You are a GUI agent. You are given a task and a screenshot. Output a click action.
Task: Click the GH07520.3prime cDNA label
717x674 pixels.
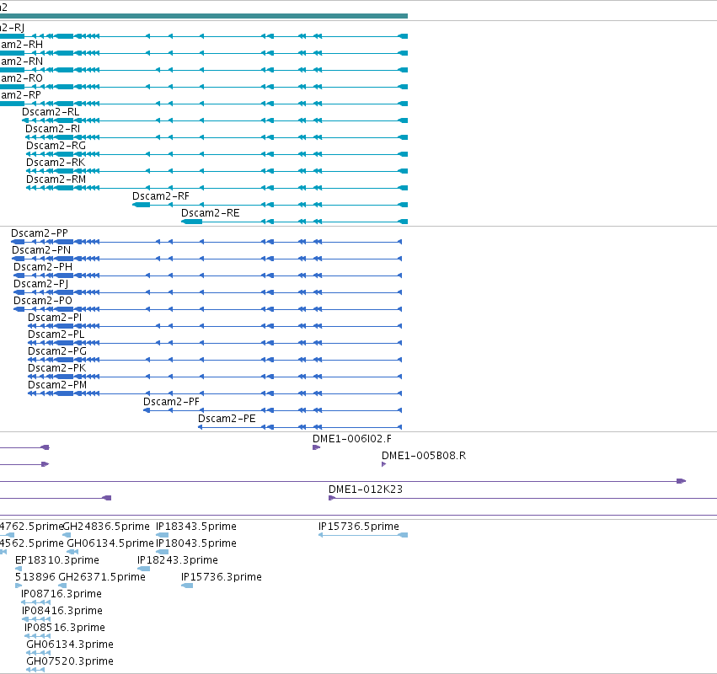(x=70, y=662)
